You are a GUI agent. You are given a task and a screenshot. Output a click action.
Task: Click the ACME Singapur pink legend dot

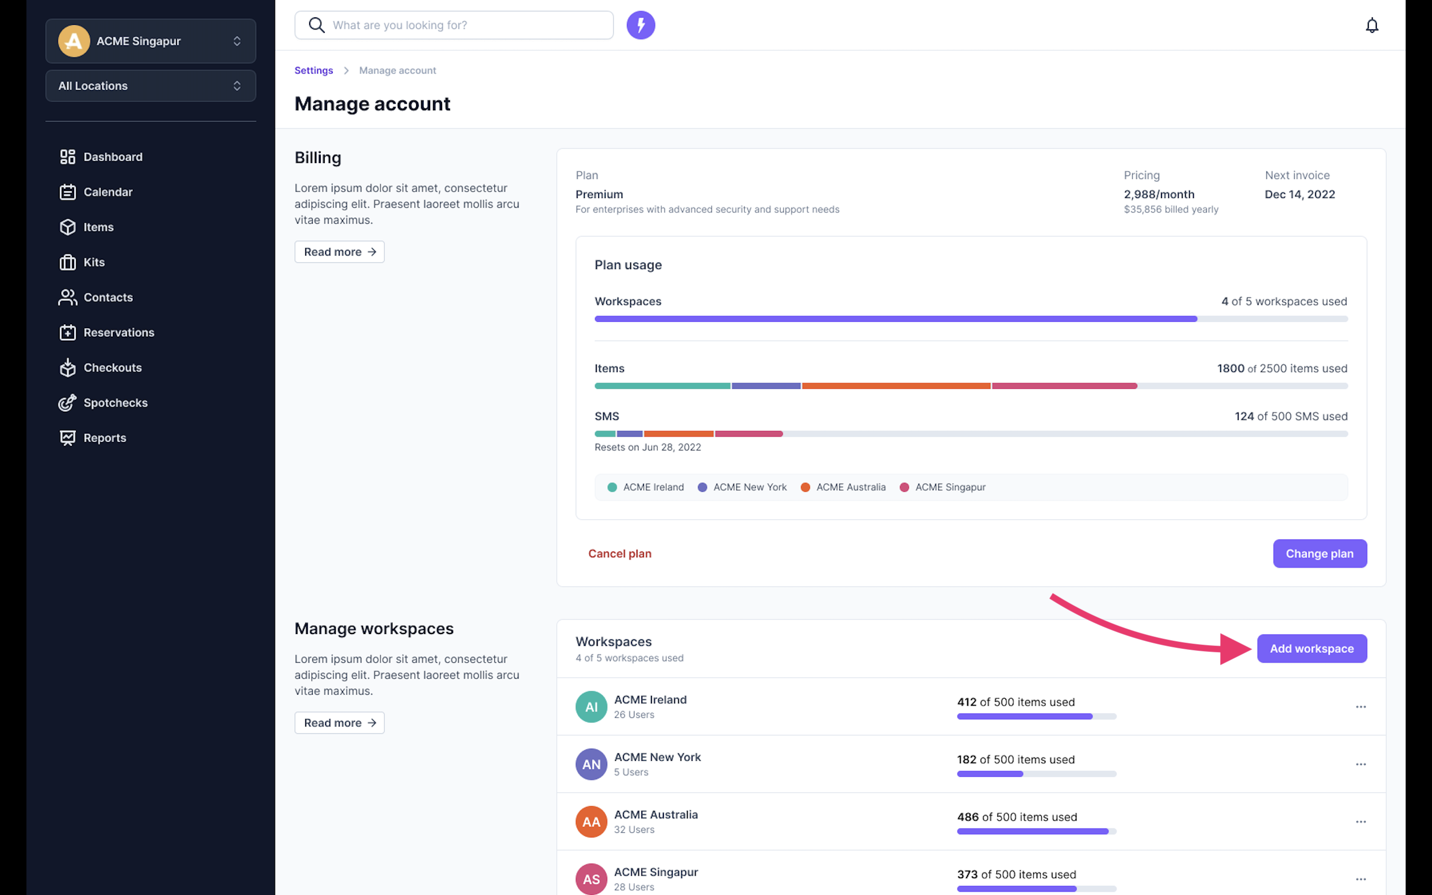tap(904, 487)
